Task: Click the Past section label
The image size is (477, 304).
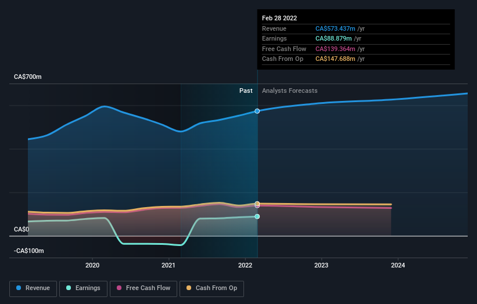Action: point(246,91)
